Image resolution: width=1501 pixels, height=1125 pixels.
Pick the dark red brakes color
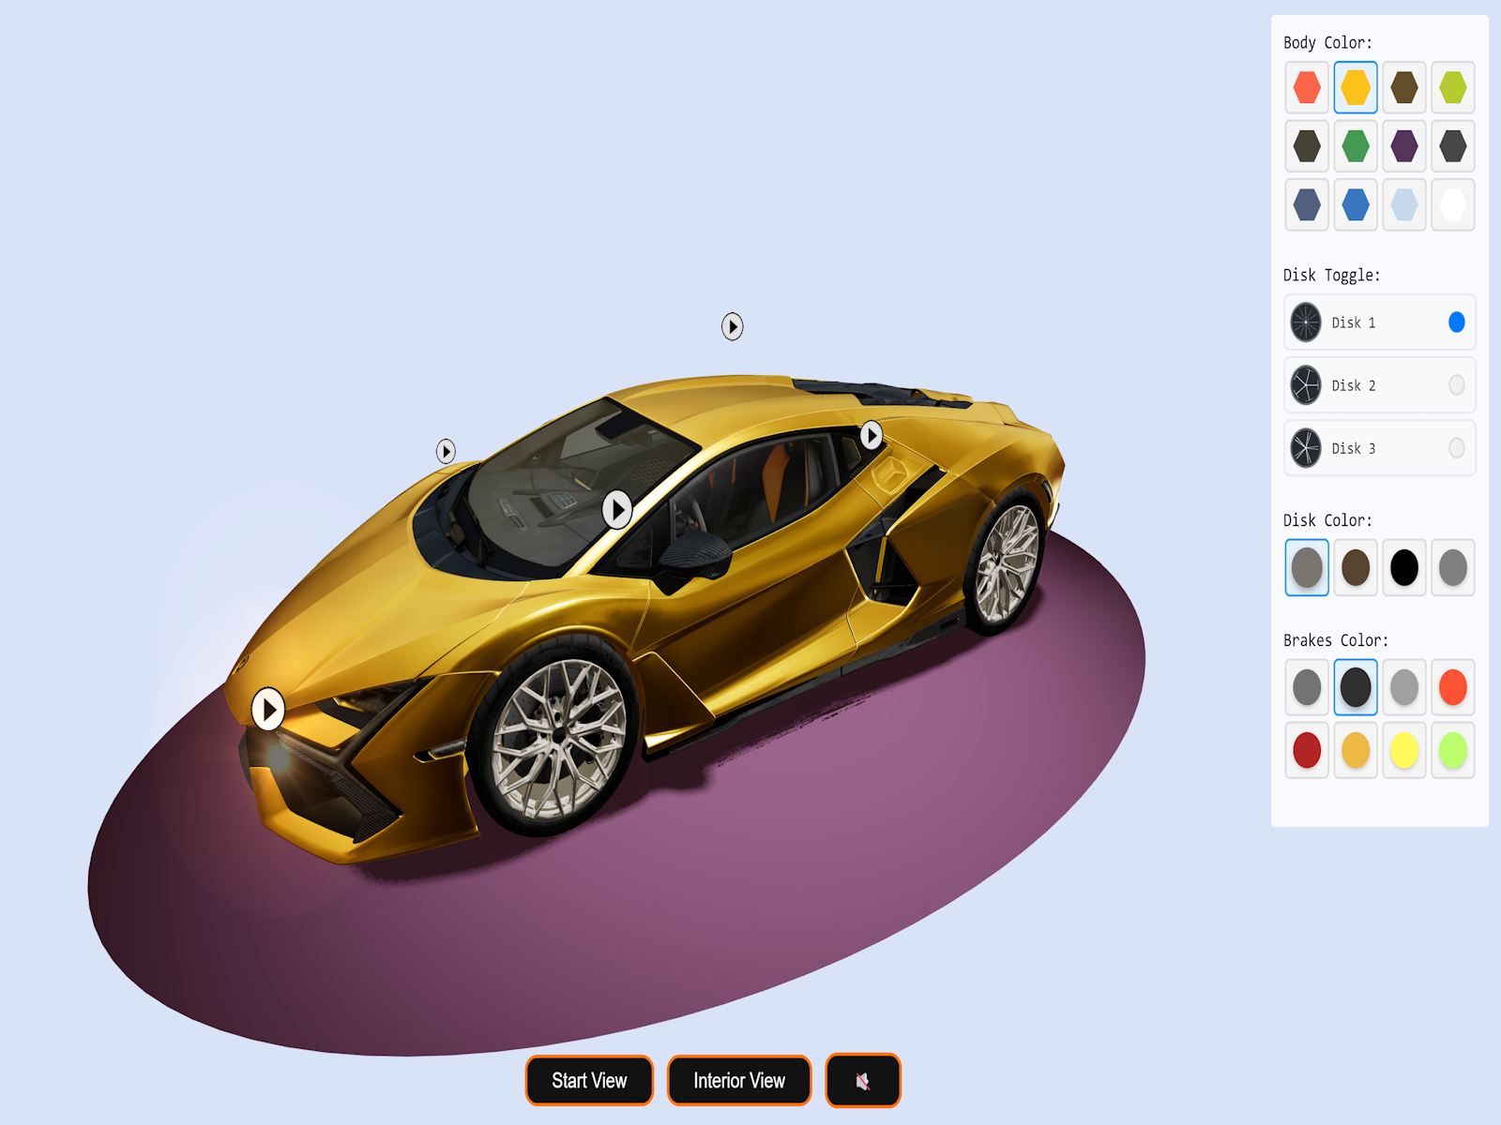tap(1307, 750)
